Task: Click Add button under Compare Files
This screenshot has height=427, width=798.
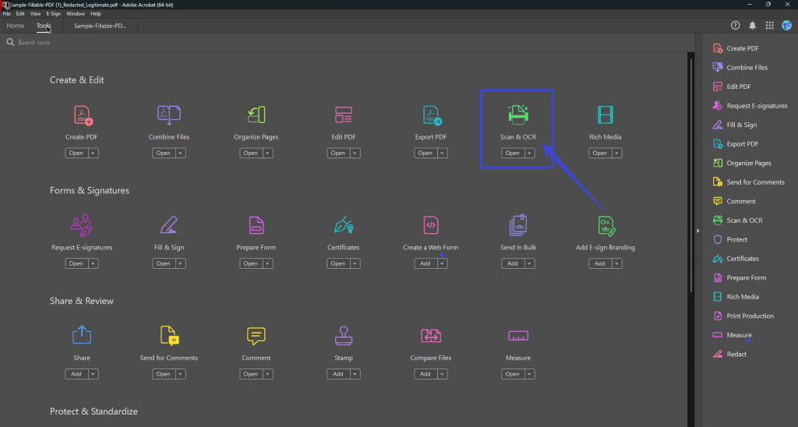Action: tap(425, 374)
